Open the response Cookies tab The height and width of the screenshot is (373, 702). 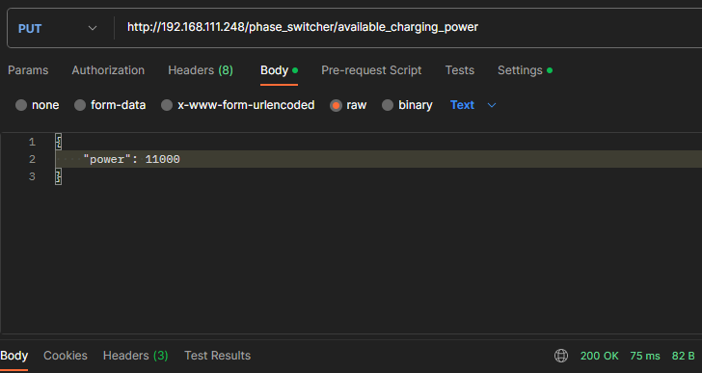pos(66,356)
